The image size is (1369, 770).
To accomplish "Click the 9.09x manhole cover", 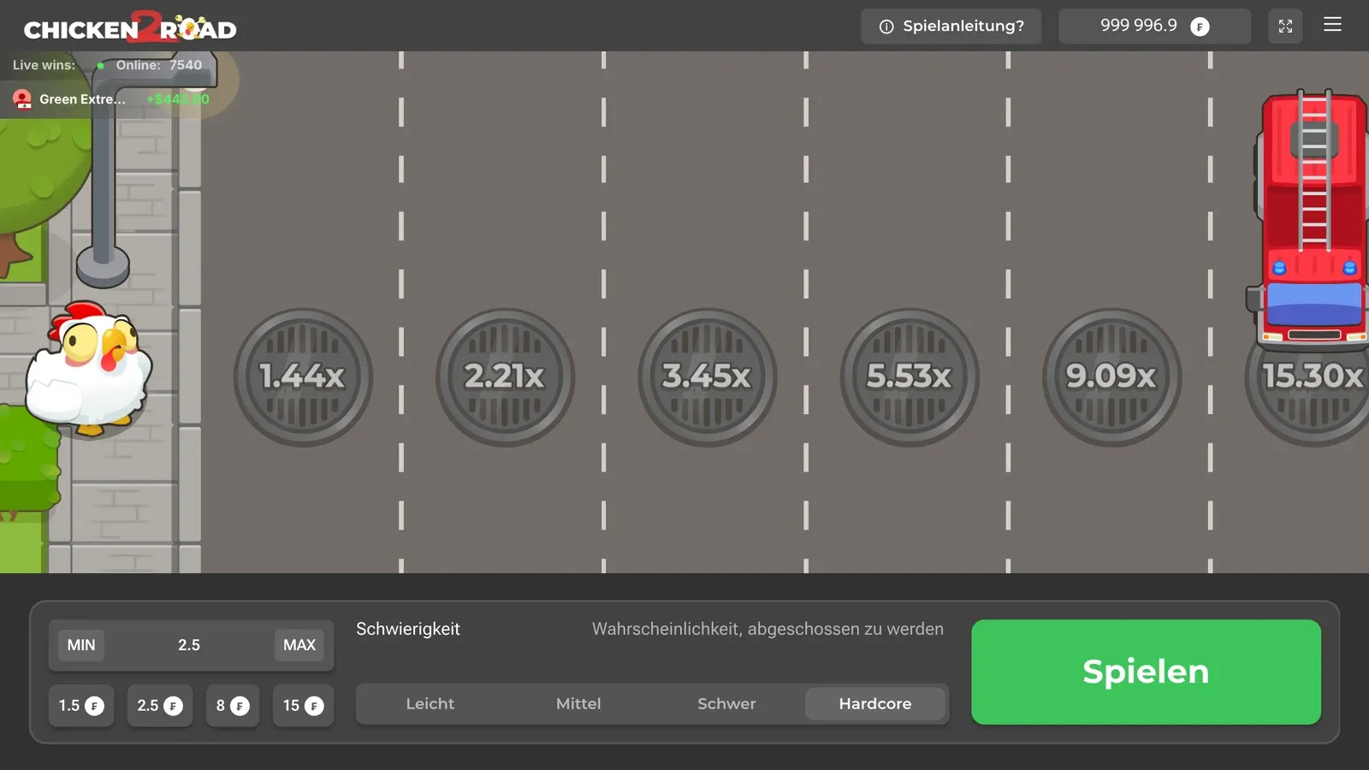I will (1111, 376).
